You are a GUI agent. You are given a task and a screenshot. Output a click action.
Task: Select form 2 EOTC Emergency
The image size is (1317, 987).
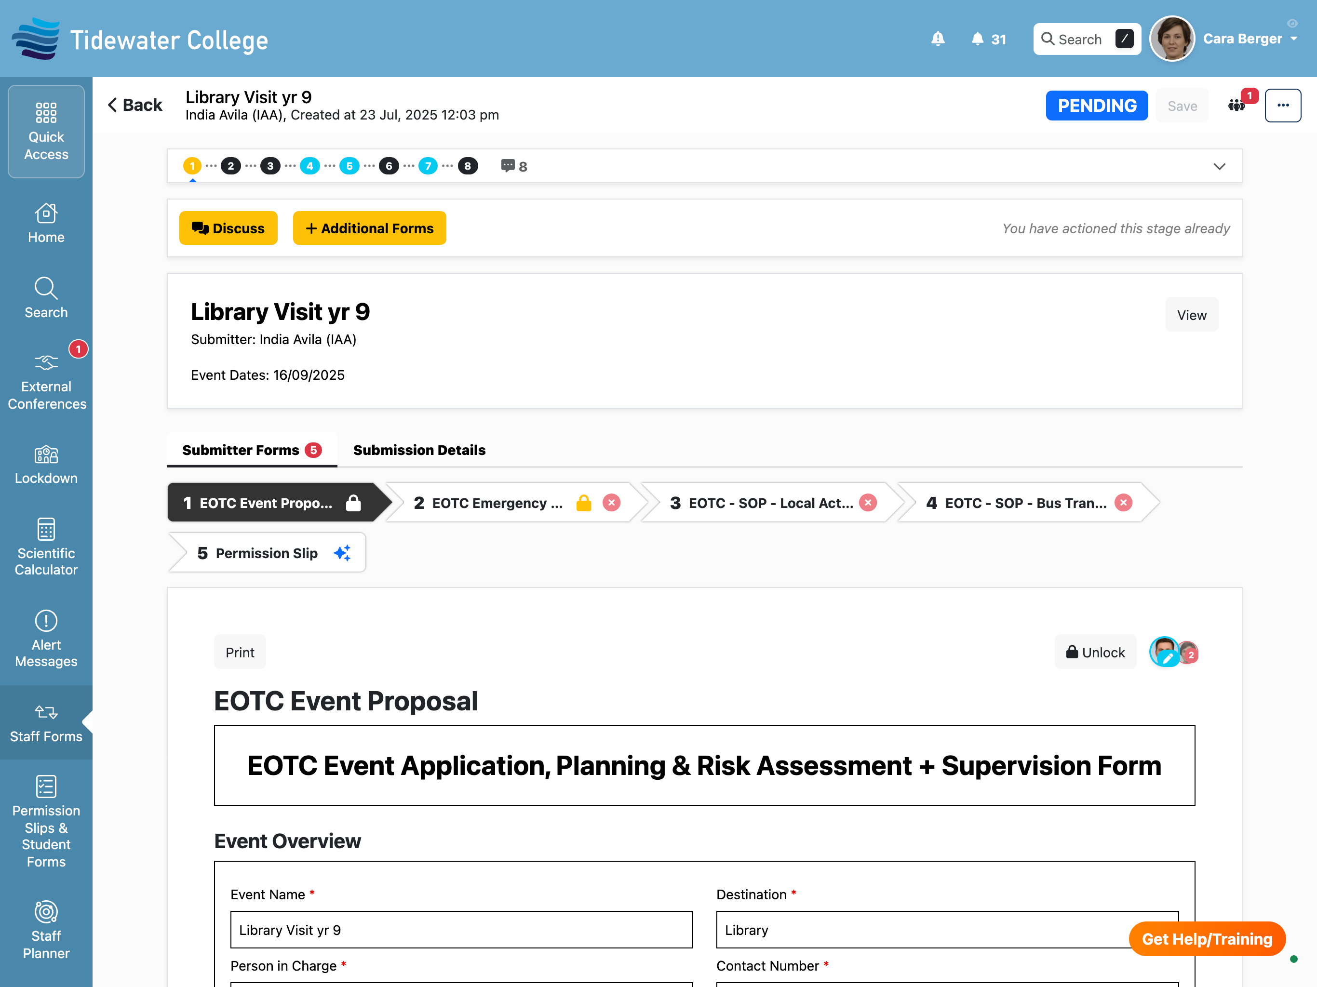(488, 503)
